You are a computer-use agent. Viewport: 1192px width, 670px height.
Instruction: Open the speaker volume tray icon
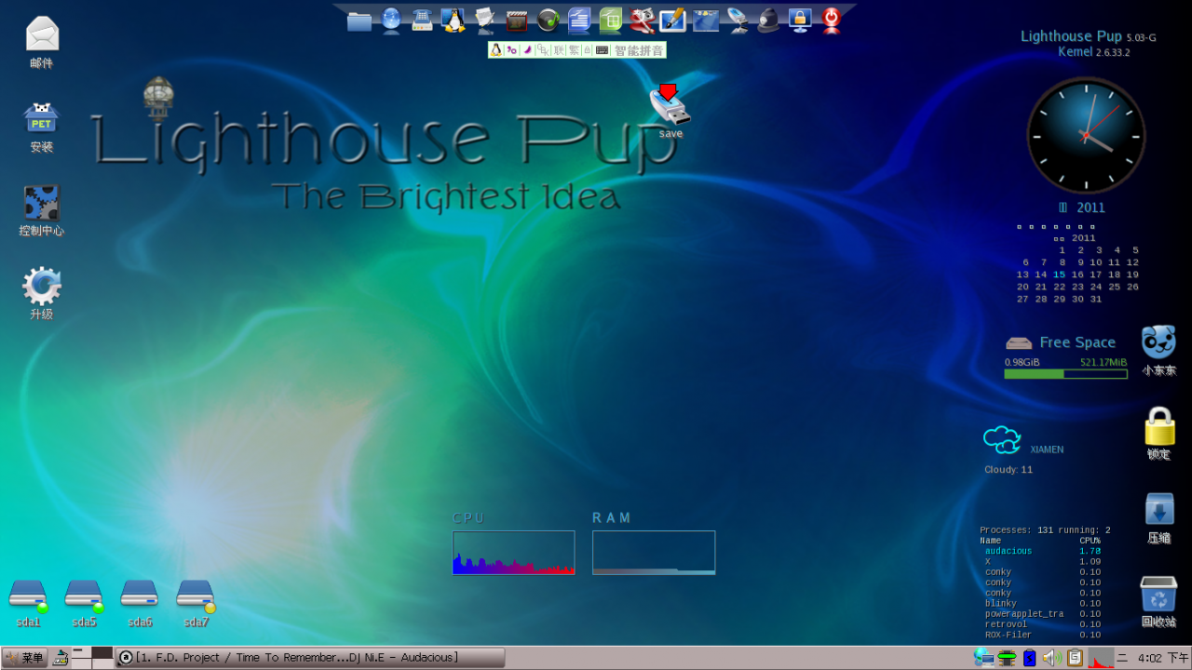tap(1052, 658)
